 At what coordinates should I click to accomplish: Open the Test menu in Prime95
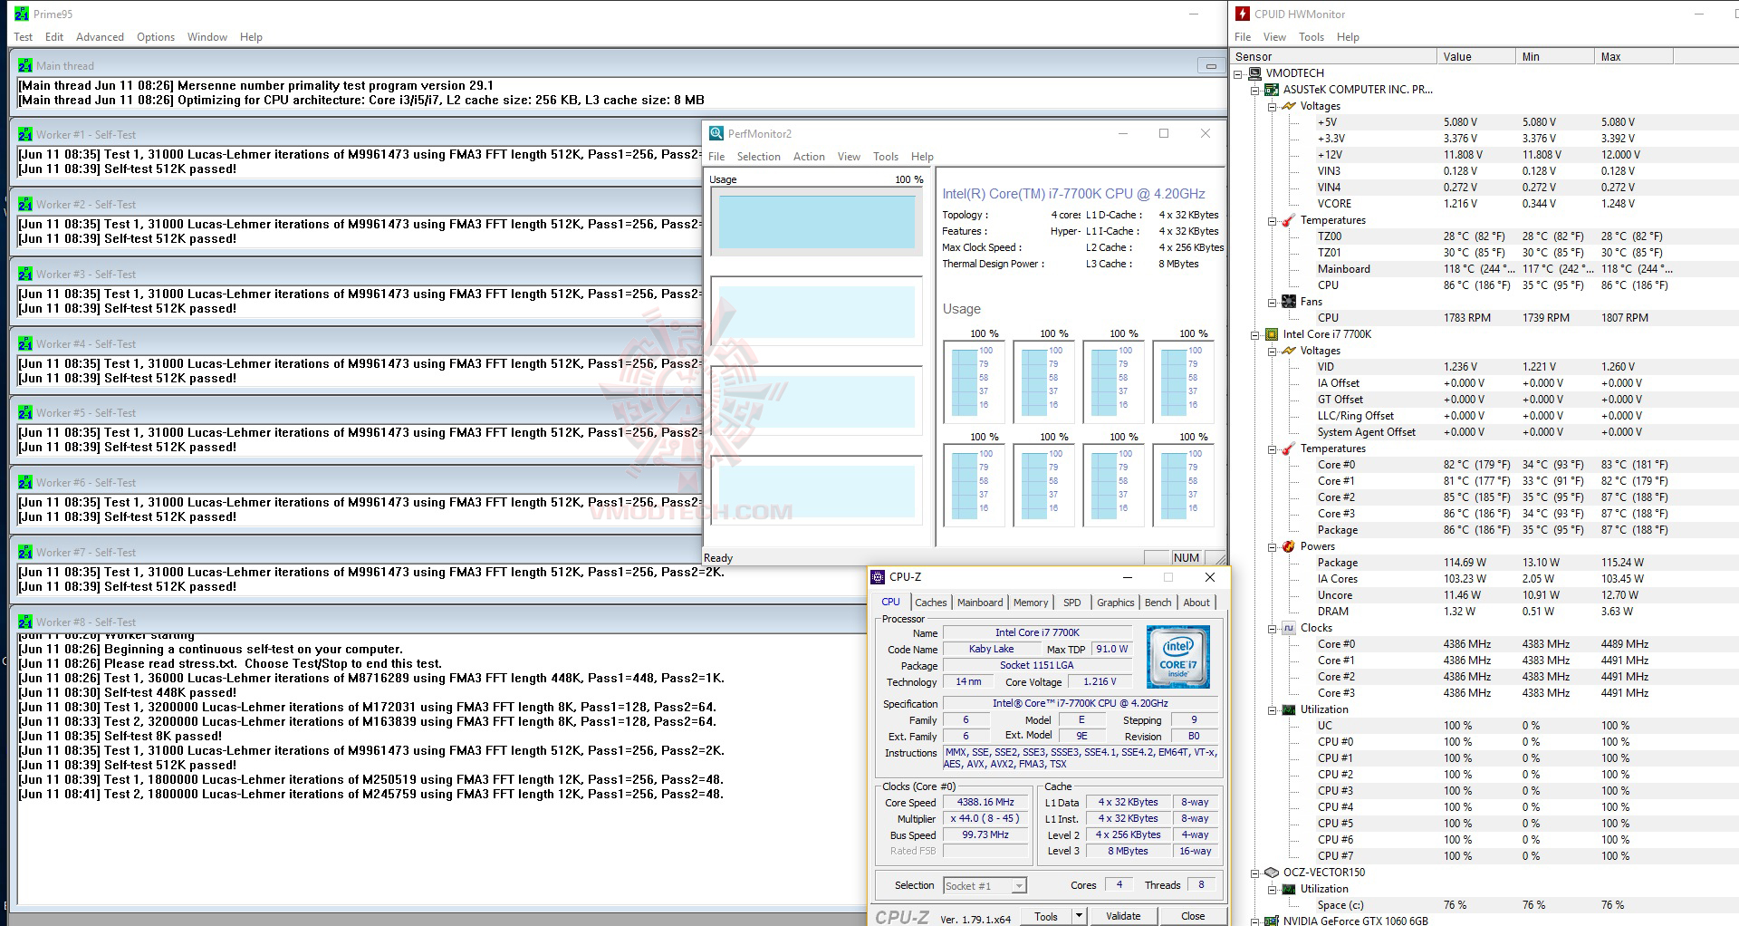point(24,37)
